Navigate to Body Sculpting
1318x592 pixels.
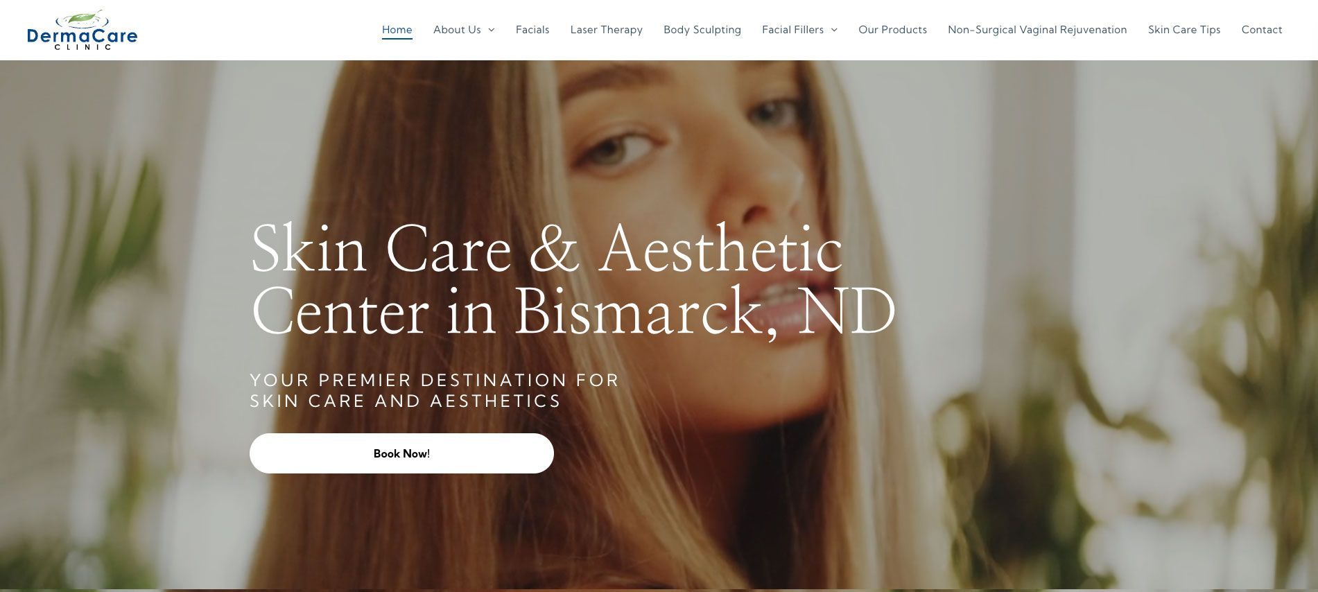point(702,30)
